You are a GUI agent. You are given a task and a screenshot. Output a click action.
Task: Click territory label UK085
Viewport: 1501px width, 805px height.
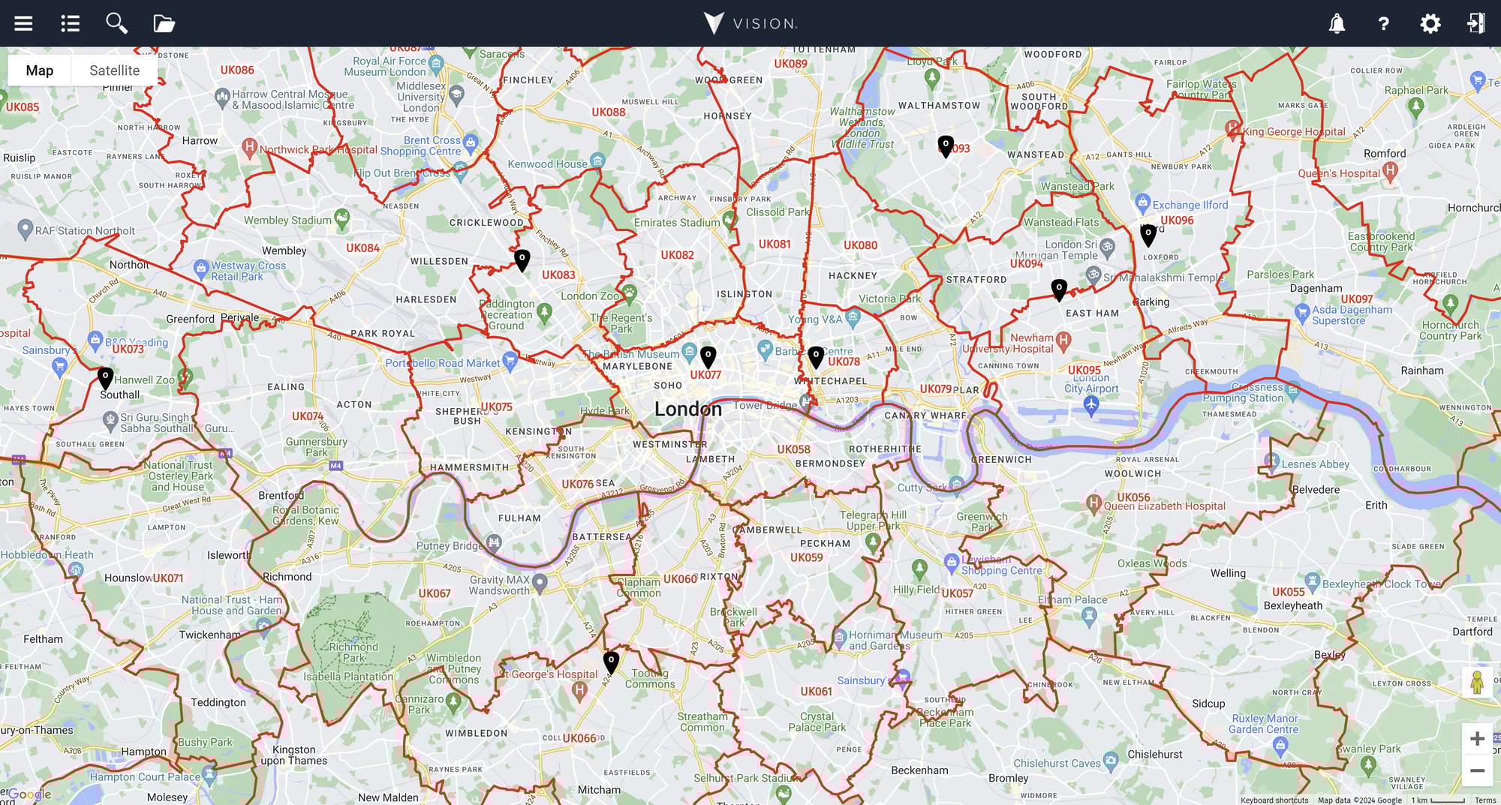(x=23, y=107)
